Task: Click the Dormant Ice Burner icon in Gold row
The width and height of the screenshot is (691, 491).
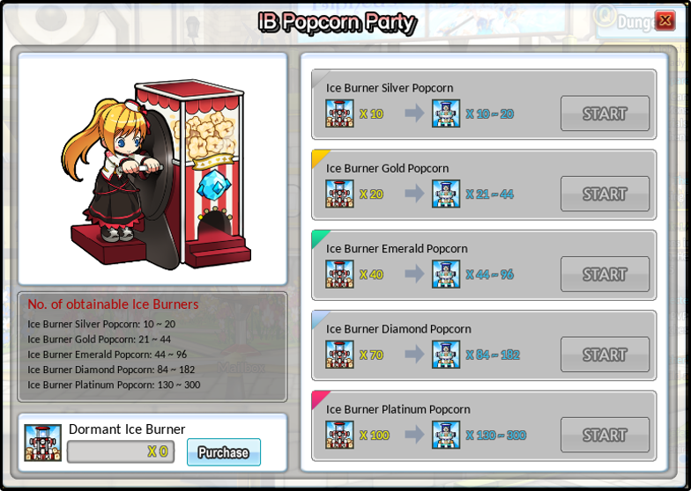Action: click(x=339, y=194)
